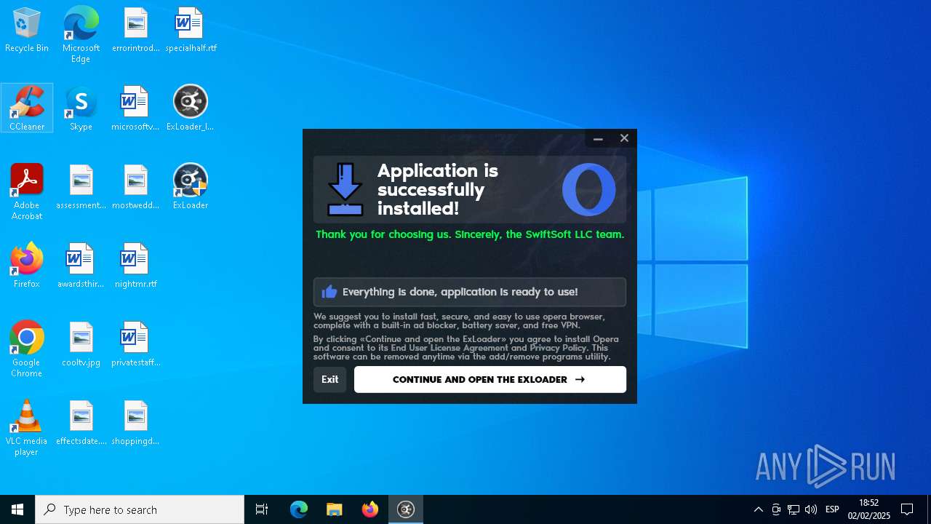This screenshot has height=524, width=931.
Task: Click 'Application is successfully installed!' heading
Action: click(x=438, y=190)
